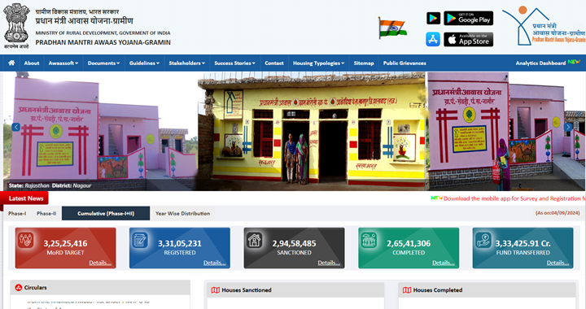Click the MoRD Target people icon
The width and height of the screenshot is (586, 309).
coord(25,240)
